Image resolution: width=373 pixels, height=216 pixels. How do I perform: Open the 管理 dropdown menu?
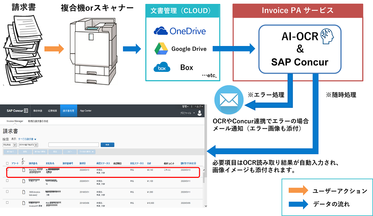[x=185, y=107]
